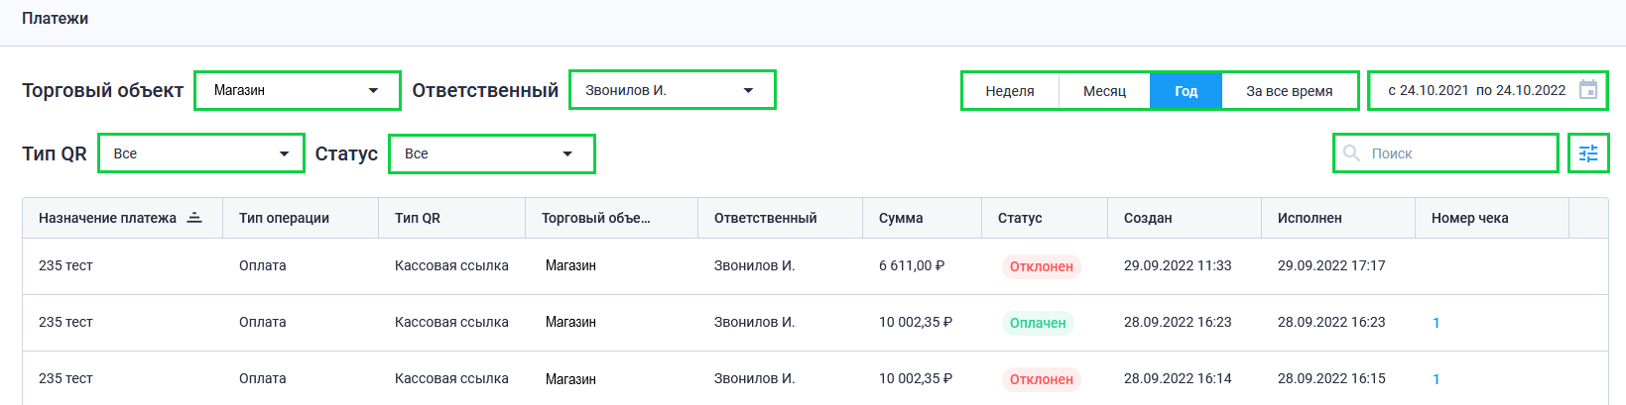The height and width of the screenshot is (405, 1626).
Task: Open receipt link for payment created 28.09.2022 16:14
Action: click(1436, 379)
